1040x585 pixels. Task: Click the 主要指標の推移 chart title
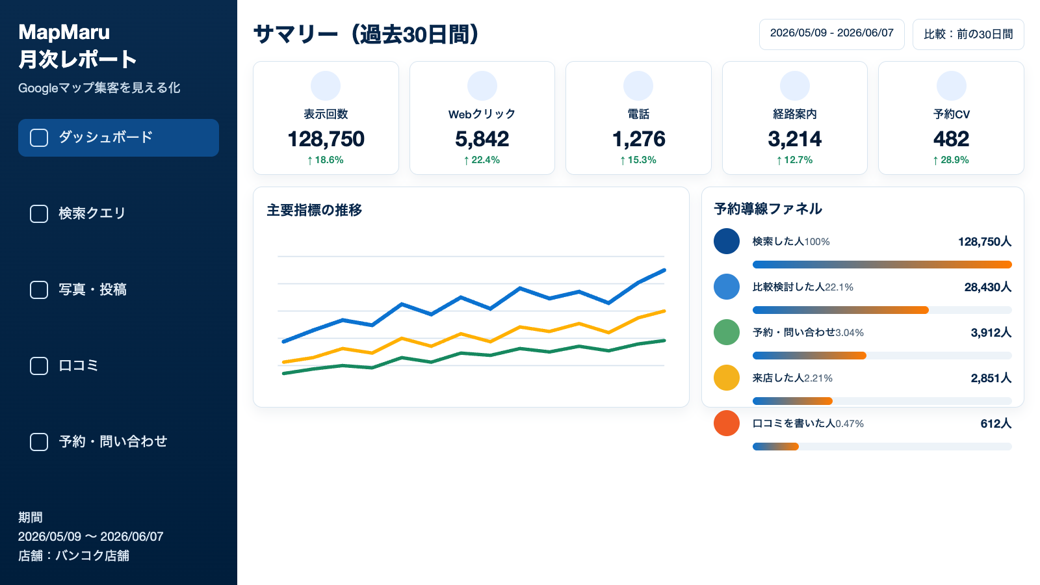pyautogui.click(x=315, y=210)
